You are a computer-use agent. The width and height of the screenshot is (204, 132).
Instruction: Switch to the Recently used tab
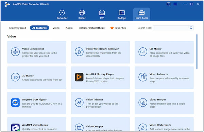pyautogui.click(x=17, y=28)
